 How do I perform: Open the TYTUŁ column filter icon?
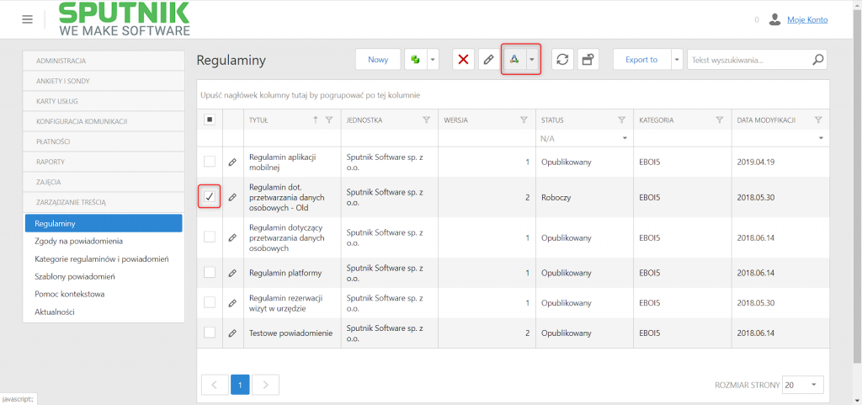pos(329,120)
